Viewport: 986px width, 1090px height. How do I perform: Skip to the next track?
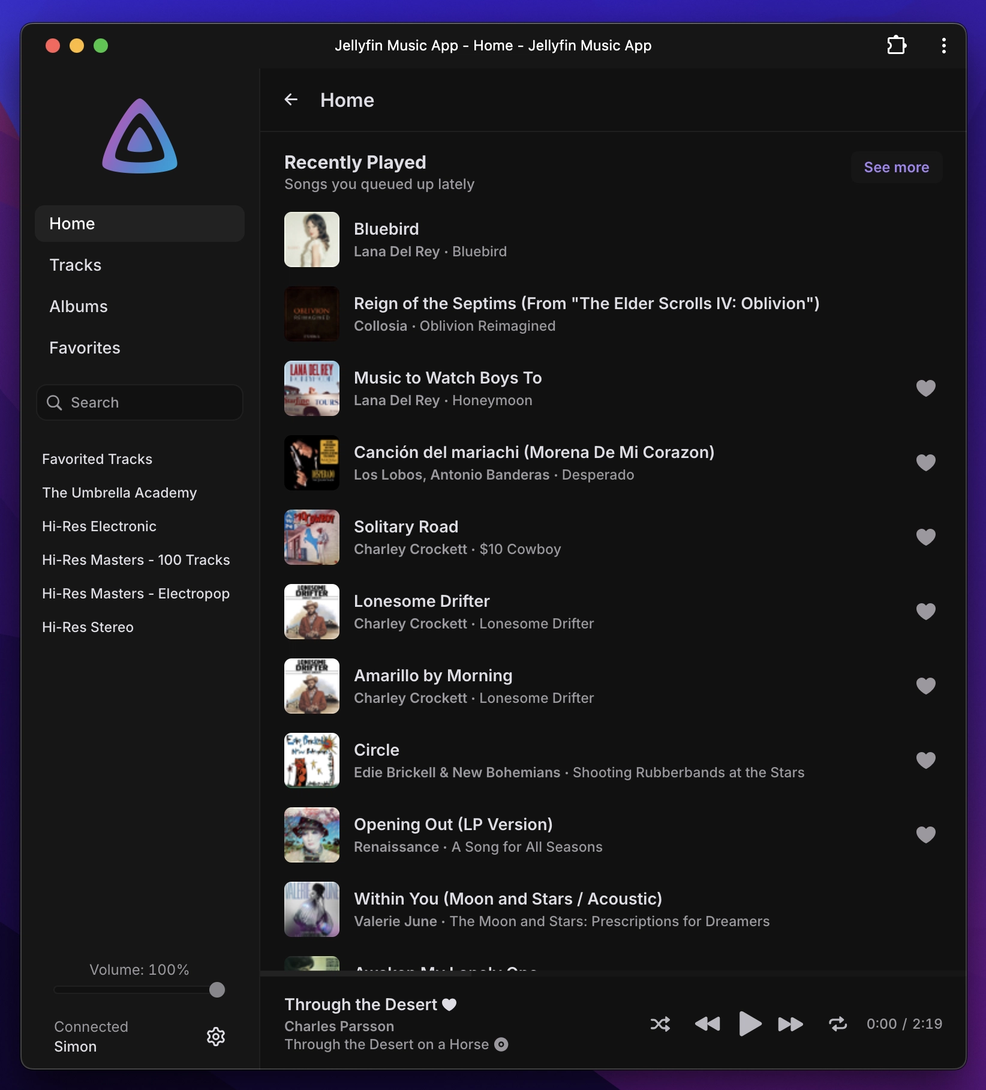[x=790, y=1024]
